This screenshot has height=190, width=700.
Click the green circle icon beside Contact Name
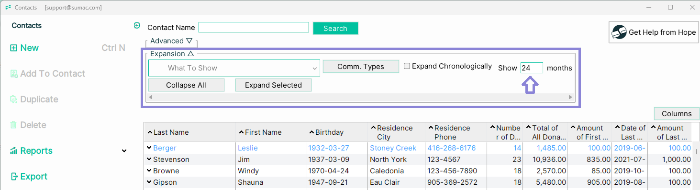137,26
